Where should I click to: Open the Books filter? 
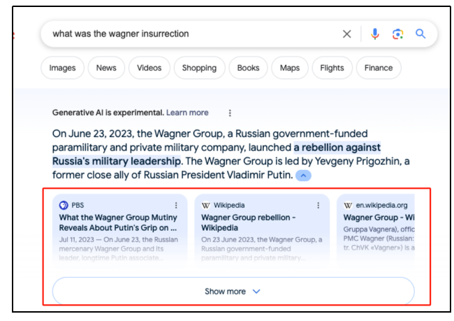coord(248,68)
